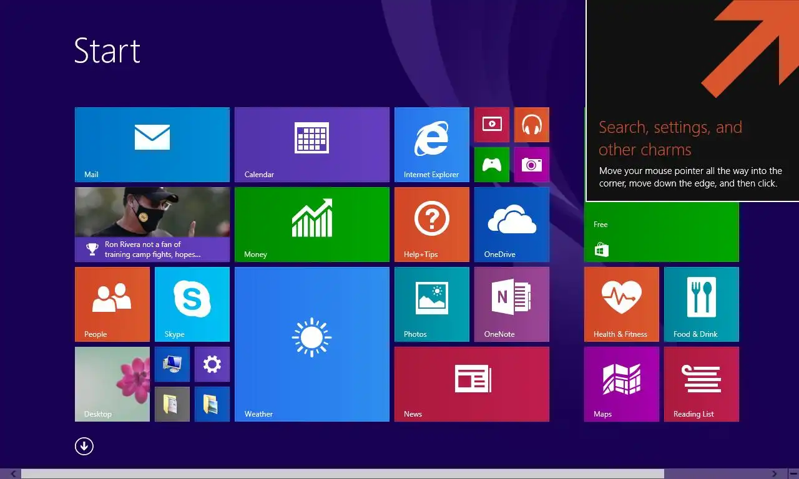Open the People tile
Screen dimensions: 799x479
click(x=112, y=304)
